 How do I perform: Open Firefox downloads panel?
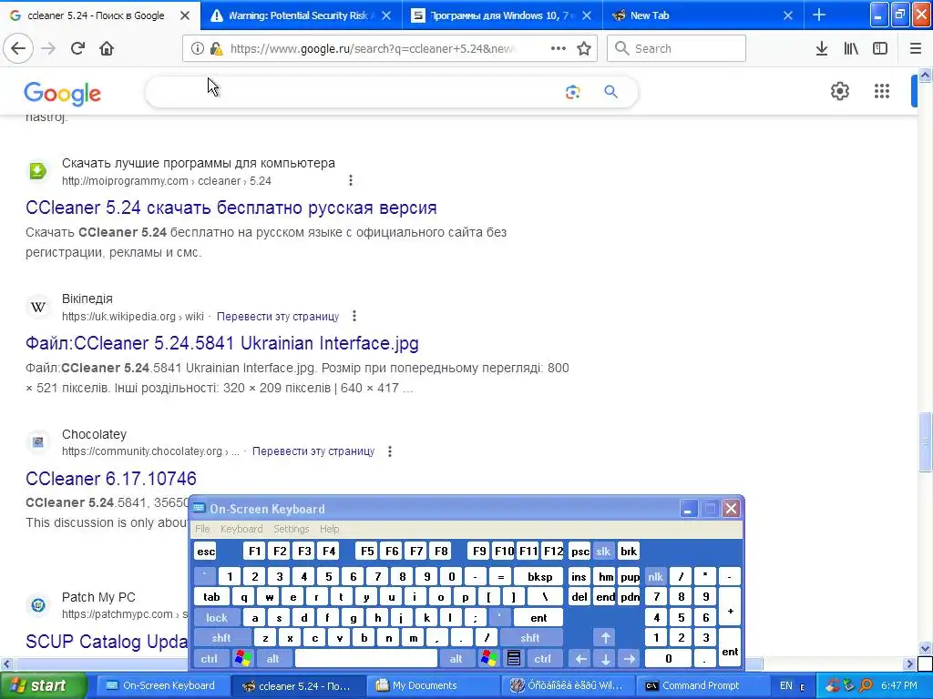(x=822, y=49)
